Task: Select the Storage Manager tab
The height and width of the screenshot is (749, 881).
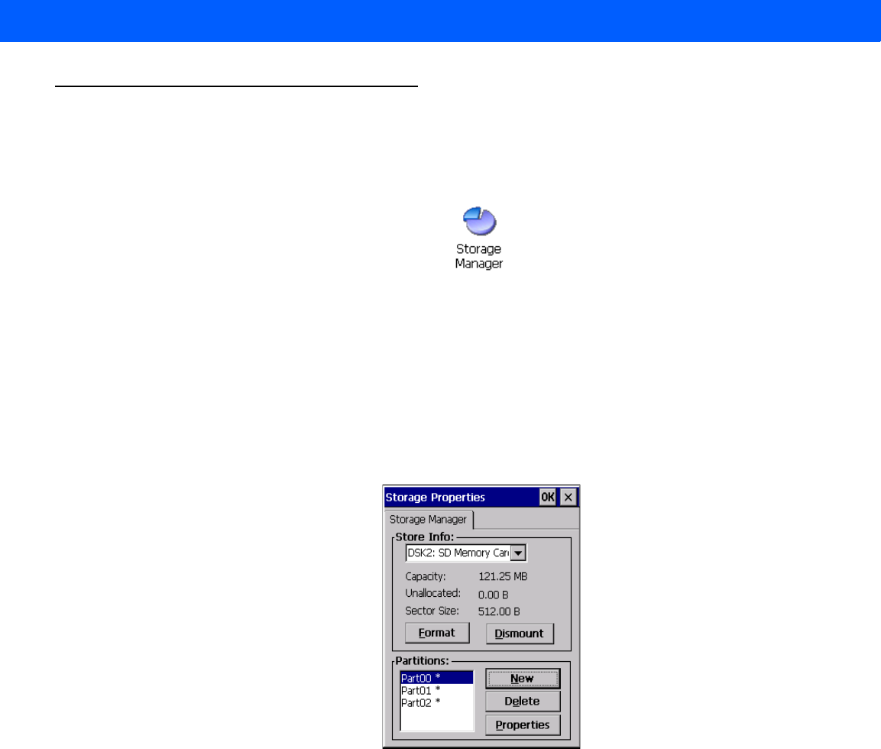Action: click(428, 519)
